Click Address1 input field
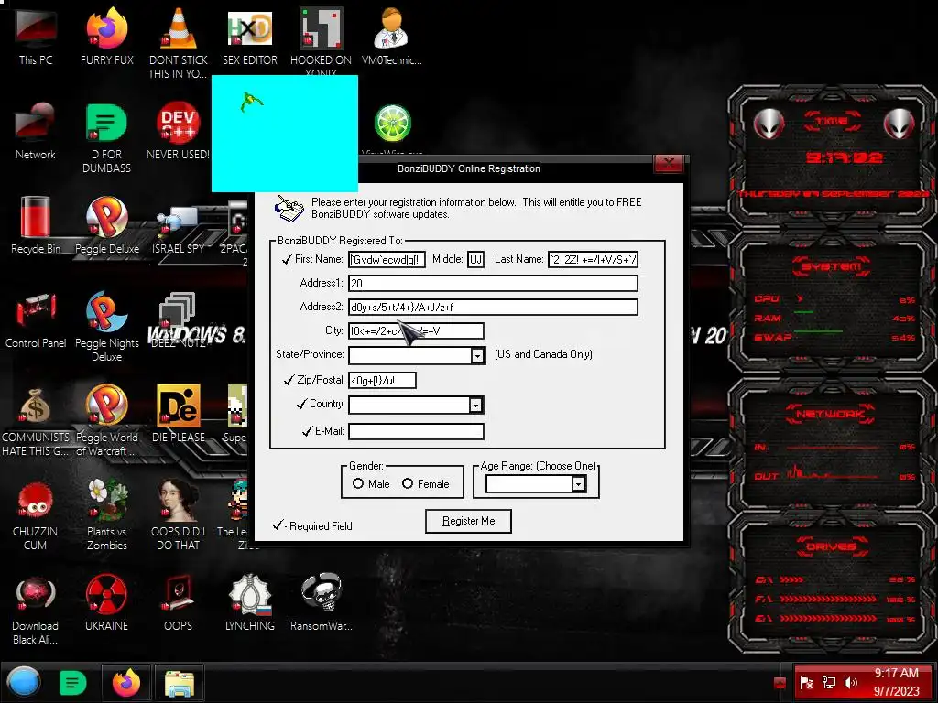This screenshot has height=703, width=938. coord(493,284)
